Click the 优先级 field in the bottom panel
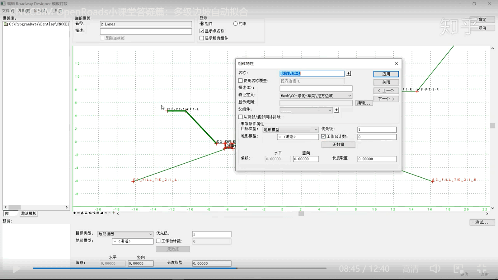Viewport: 498px width, 280px height. [212, 234]
